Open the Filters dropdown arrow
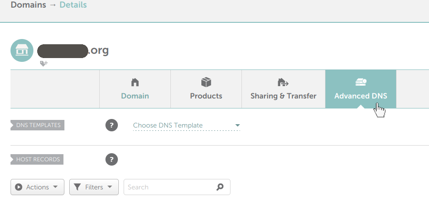The image size is (429, 197). point(110,187)
